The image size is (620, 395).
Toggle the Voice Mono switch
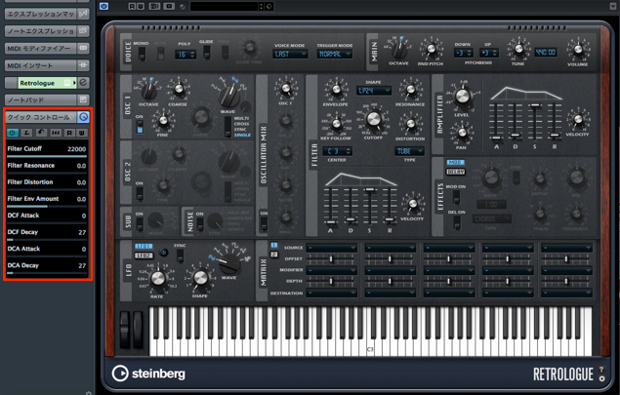coord(142,54)
